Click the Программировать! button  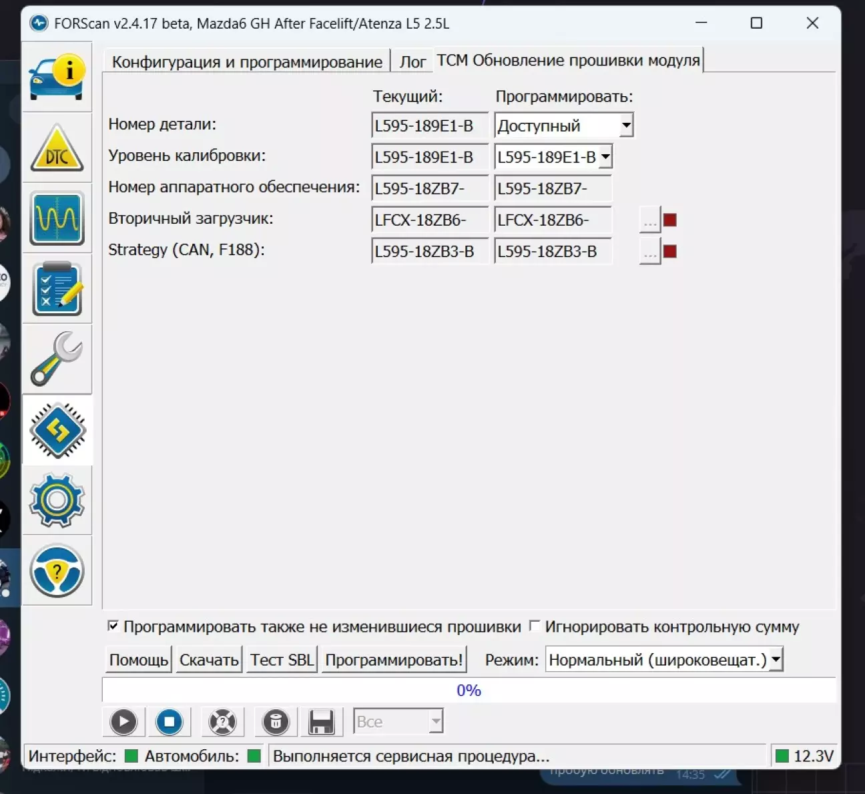tap(394, 660)
